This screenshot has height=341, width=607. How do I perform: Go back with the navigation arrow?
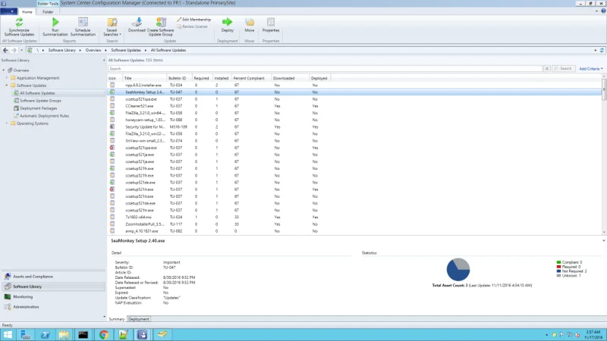(x=5, y=50)
